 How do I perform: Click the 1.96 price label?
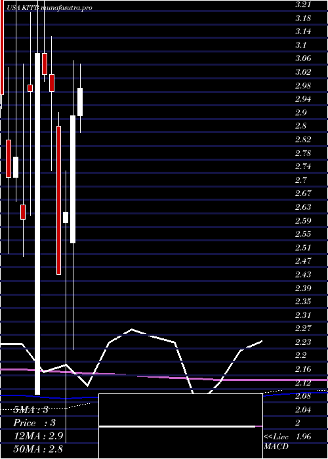click(303, 437)
